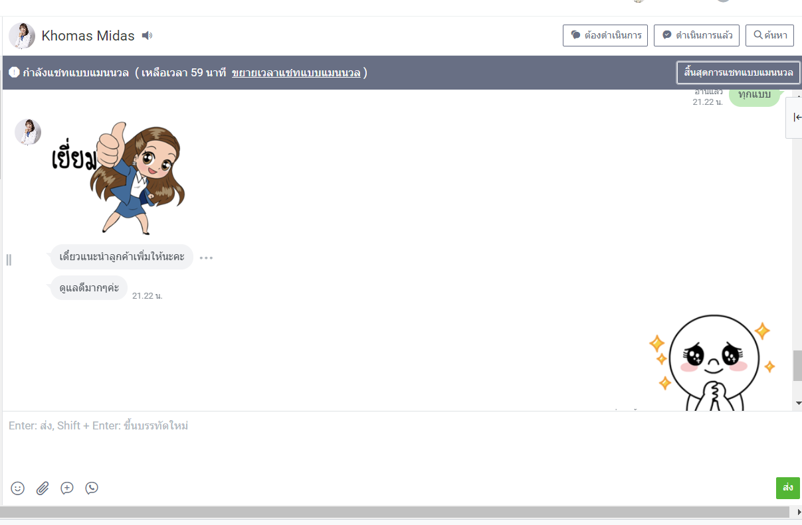Click the praying Moon sticker
Viewport: 802px width, 525px height.
point(713,363)
